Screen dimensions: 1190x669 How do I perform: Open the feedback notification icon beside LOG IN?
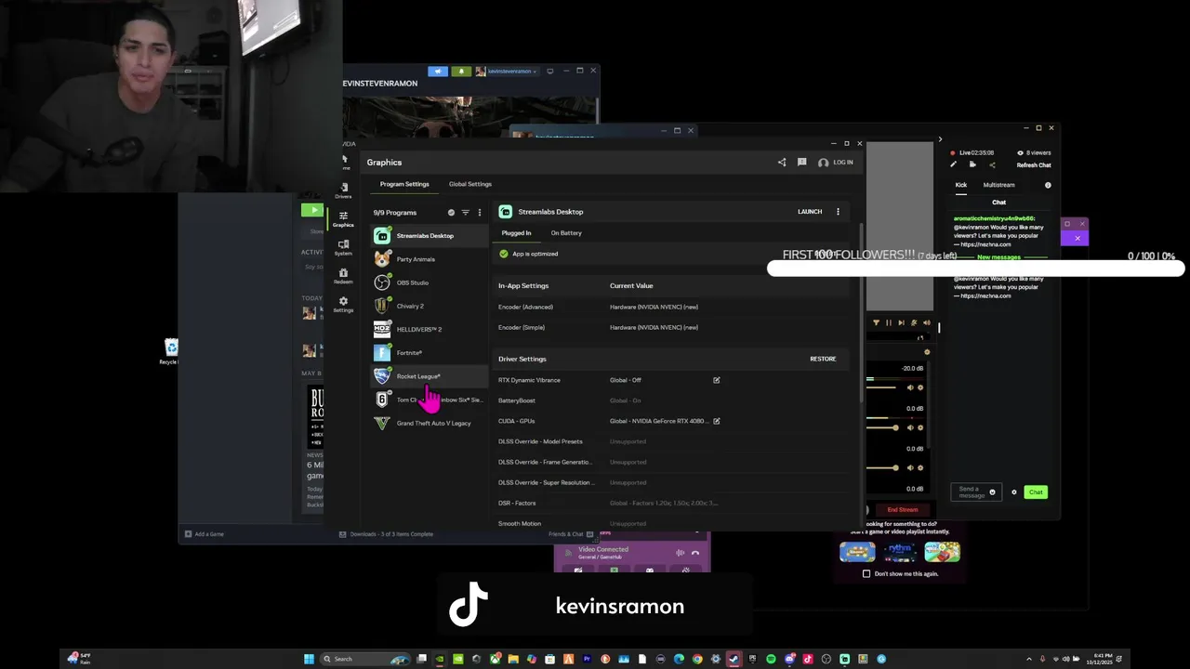[801, 162]
